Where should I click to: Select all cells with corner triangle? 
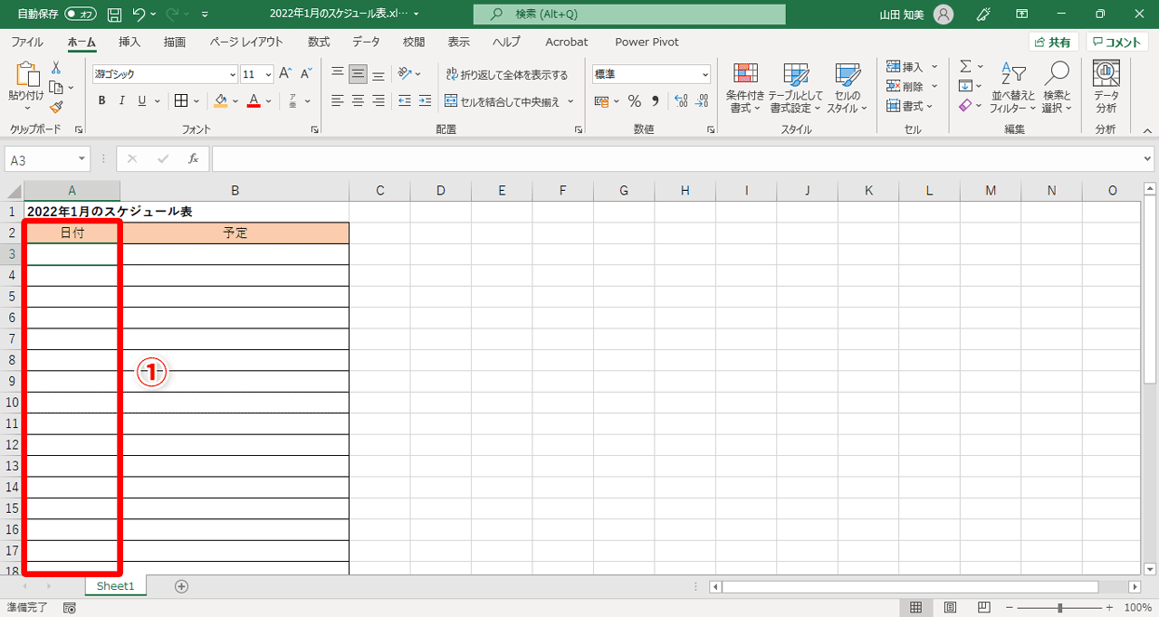pyautogui.click(x=13, y=190)
